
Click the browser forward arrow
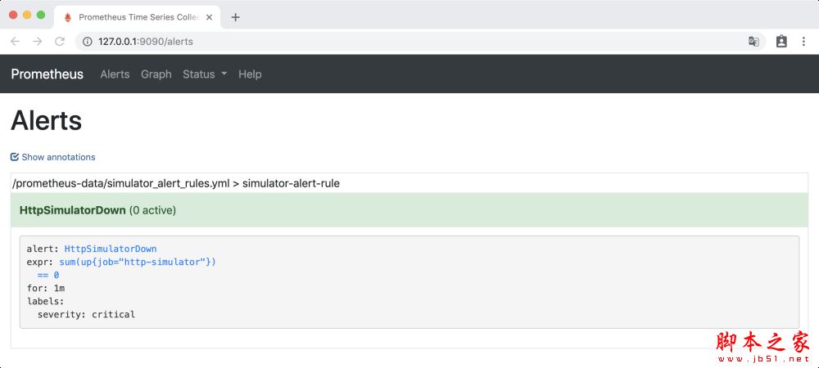click(37, 42)
